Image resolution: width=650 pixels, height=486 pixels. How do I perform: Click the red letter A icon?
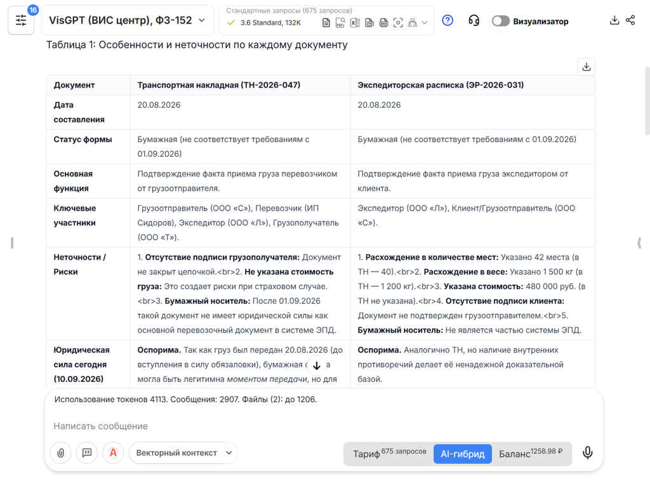[113, 452]
